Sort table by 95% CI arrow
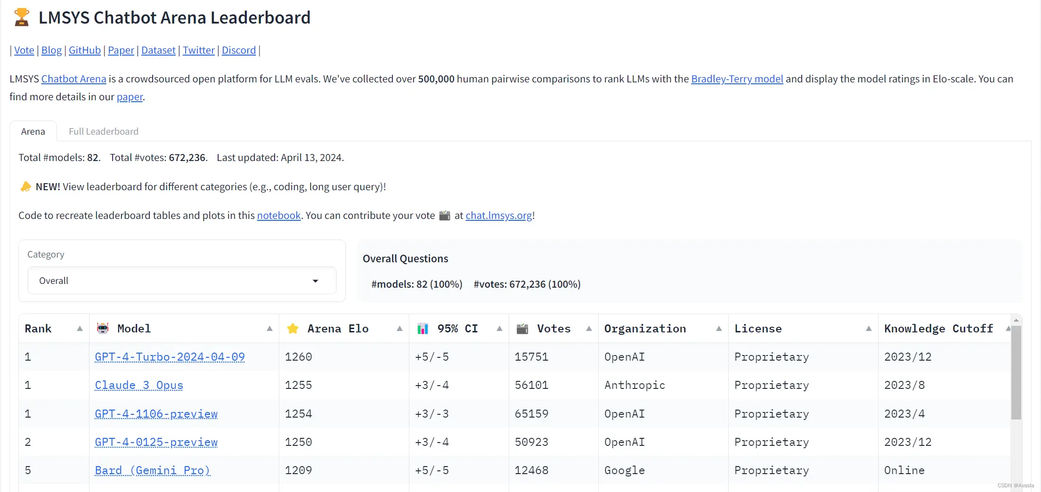Viewport: 1041px width, 492px height. (499, 329)
